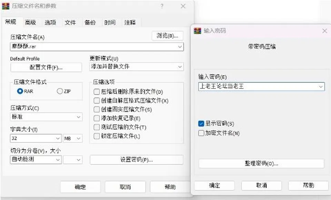331x200 pixels.
Task: Open the 更新模式 dropdown
Action: pos(180,67)
